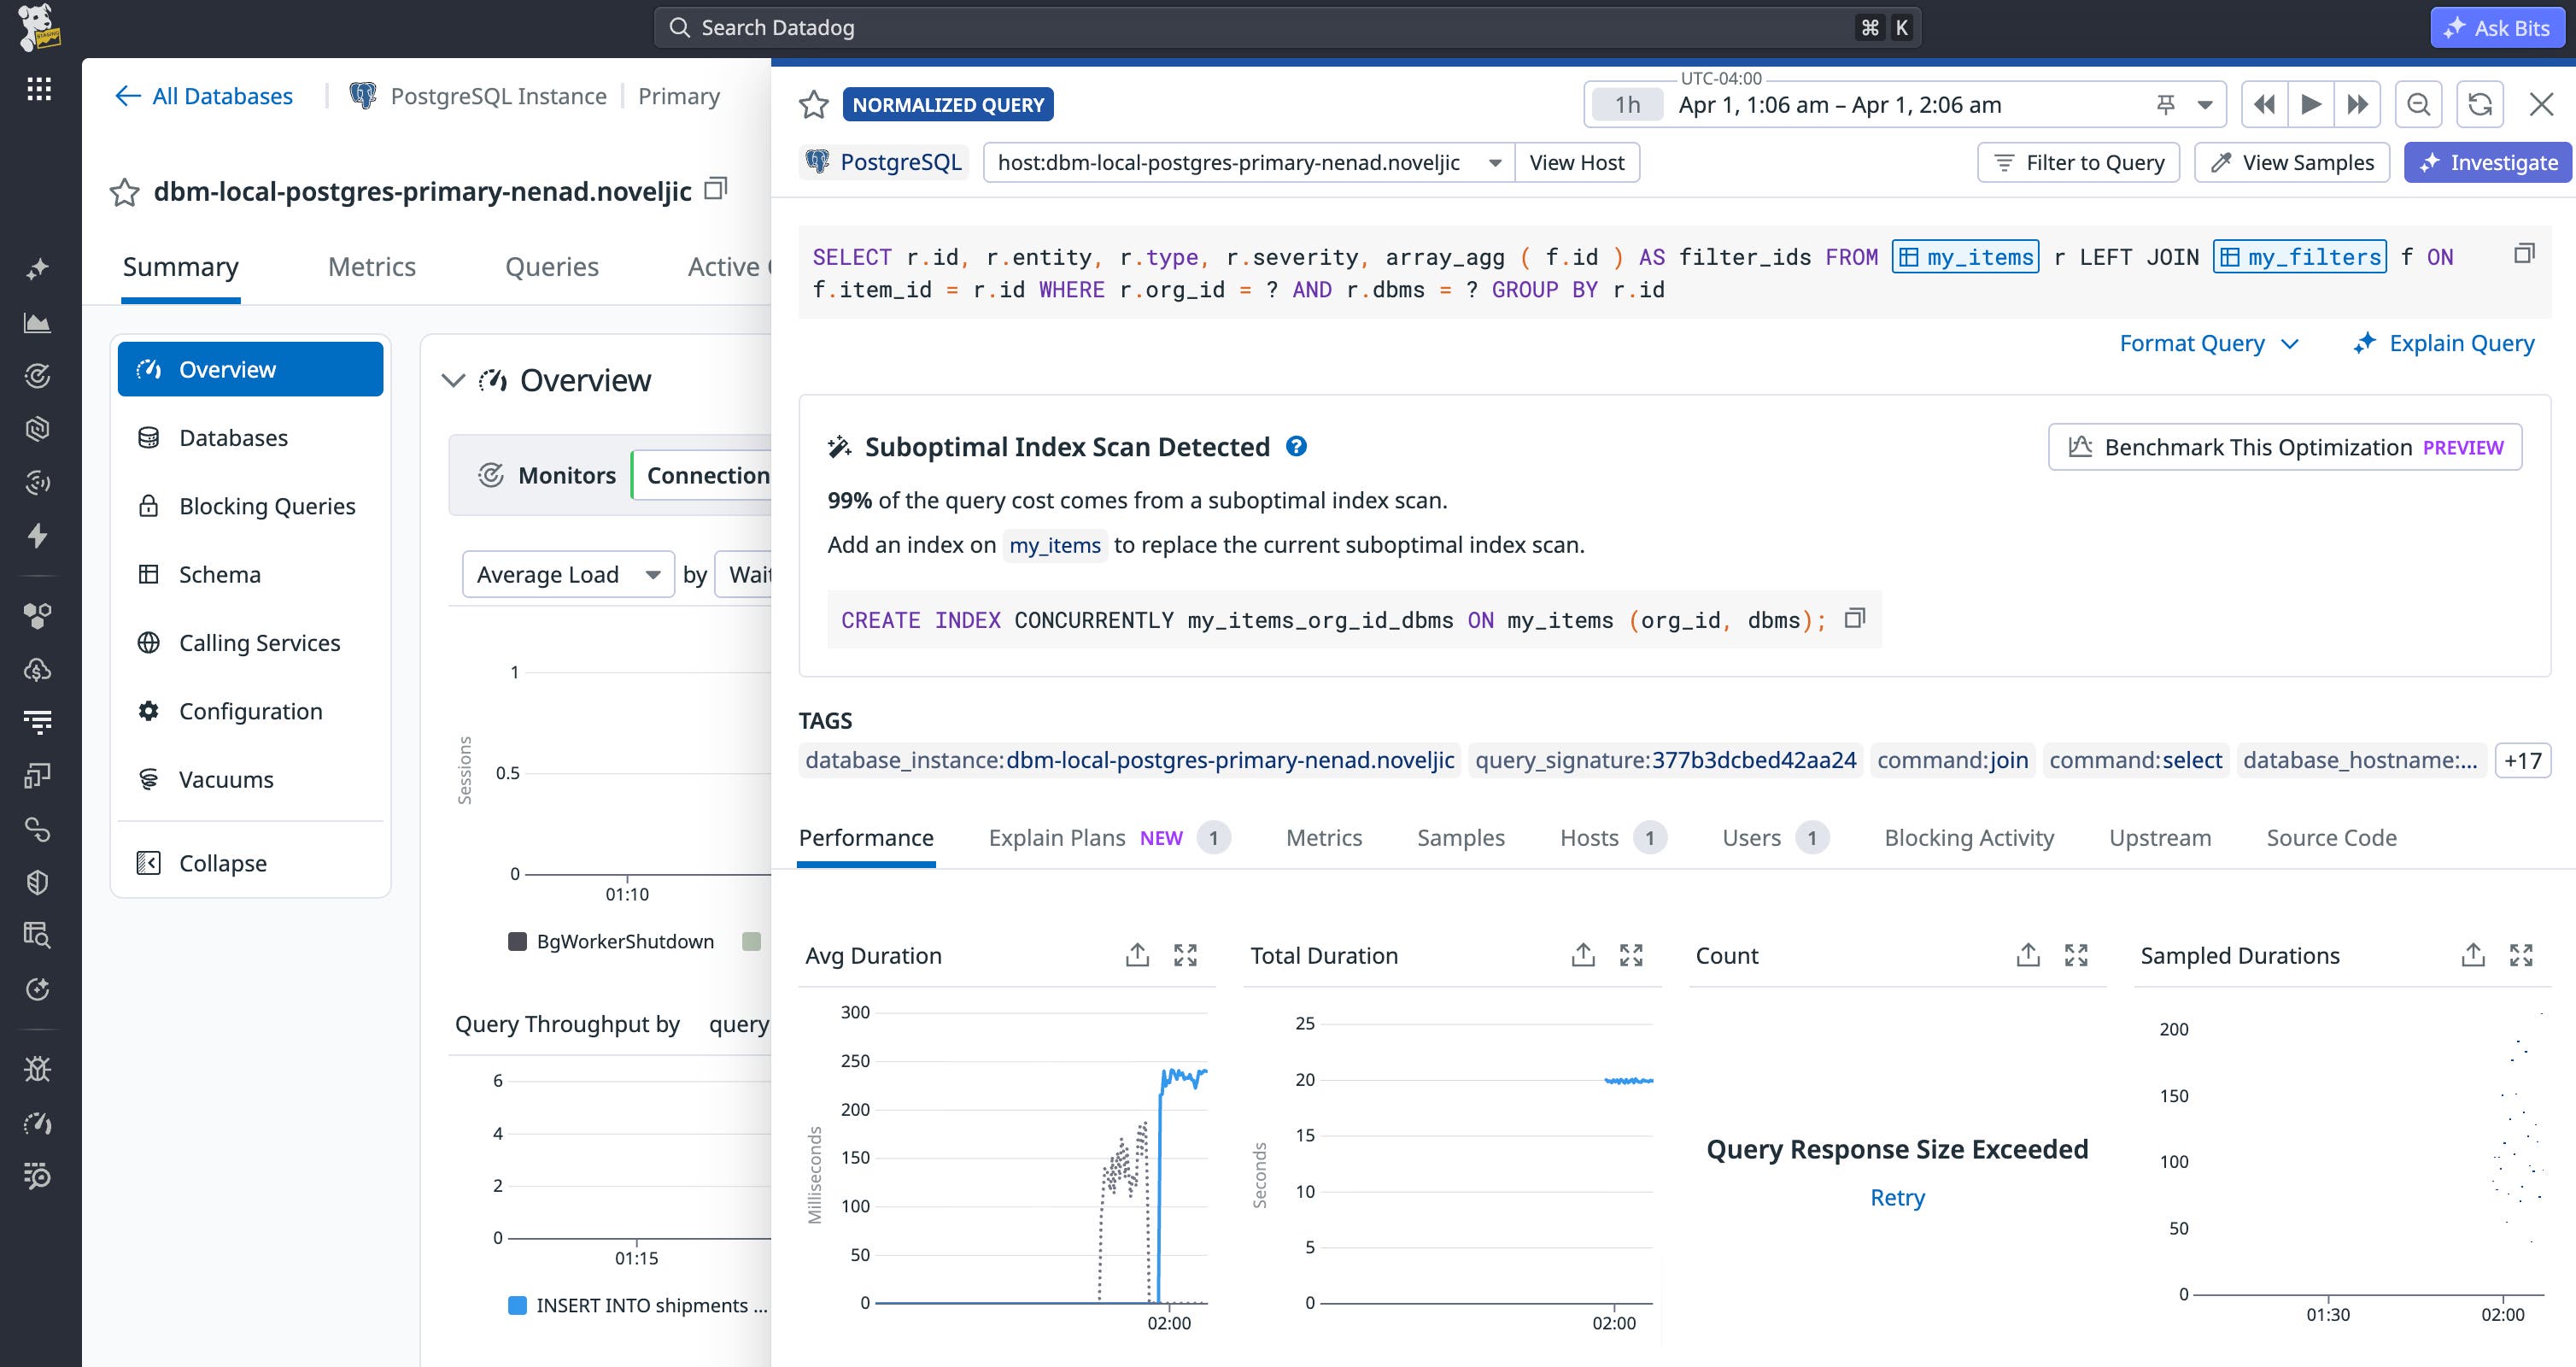2576x1367 pixels.
Task: Switch to the Queries tab
Action: 552,266
